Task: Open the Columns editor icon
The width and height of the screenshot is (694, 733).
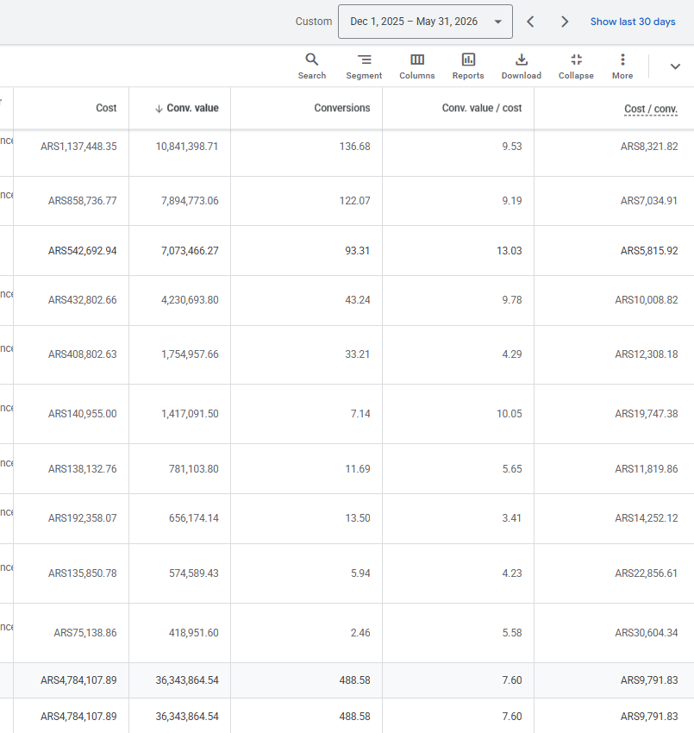Action: coord(417,60)
